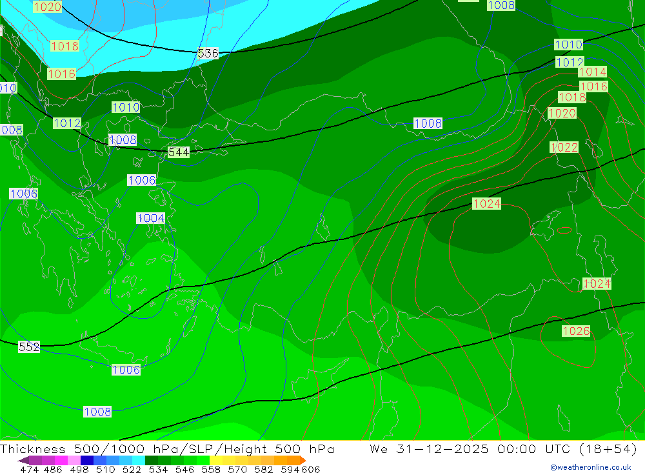
Task: Click the orange arrow at the legend end
Action: [x=303, y=460]
